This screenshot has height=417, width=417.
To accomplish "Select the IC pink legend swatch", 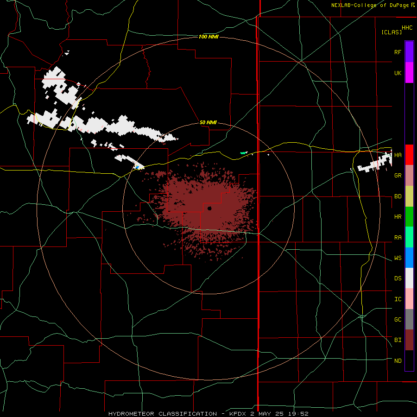I will point(409,299).
